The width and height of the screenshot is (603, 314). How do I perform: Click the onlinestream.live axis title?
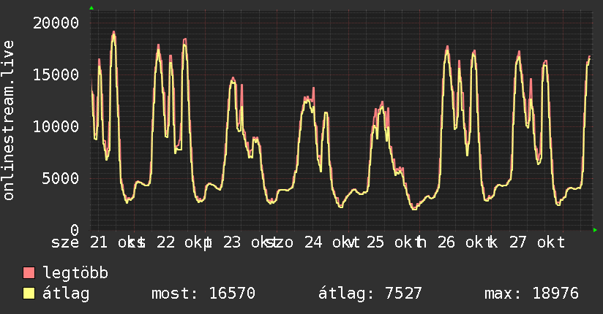tap(9, 120)
